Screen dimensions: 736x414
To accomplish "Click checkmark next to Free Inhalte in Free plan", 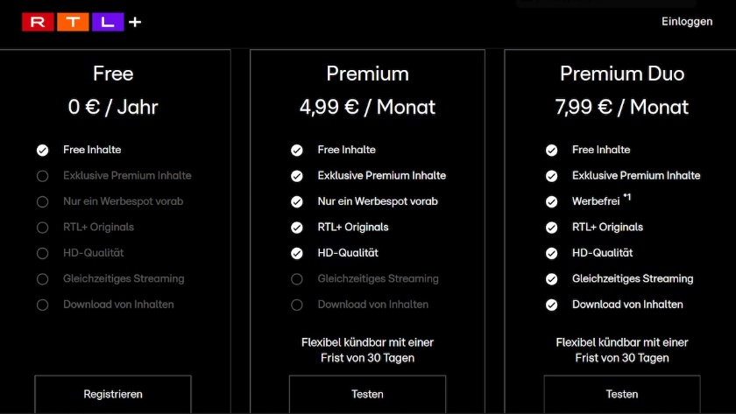I will point(42,150).
